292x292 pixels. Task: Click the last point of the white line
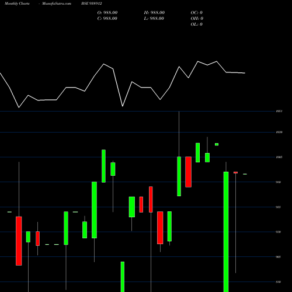pos(245,73)
